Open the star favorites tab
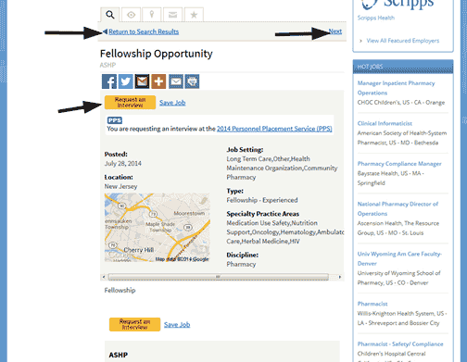Screen dimensions: 467x362 coord(194,15)
